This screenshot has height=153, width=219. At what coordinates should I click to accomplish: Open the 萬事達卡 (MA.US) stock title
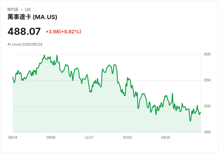tap(32, 17)
